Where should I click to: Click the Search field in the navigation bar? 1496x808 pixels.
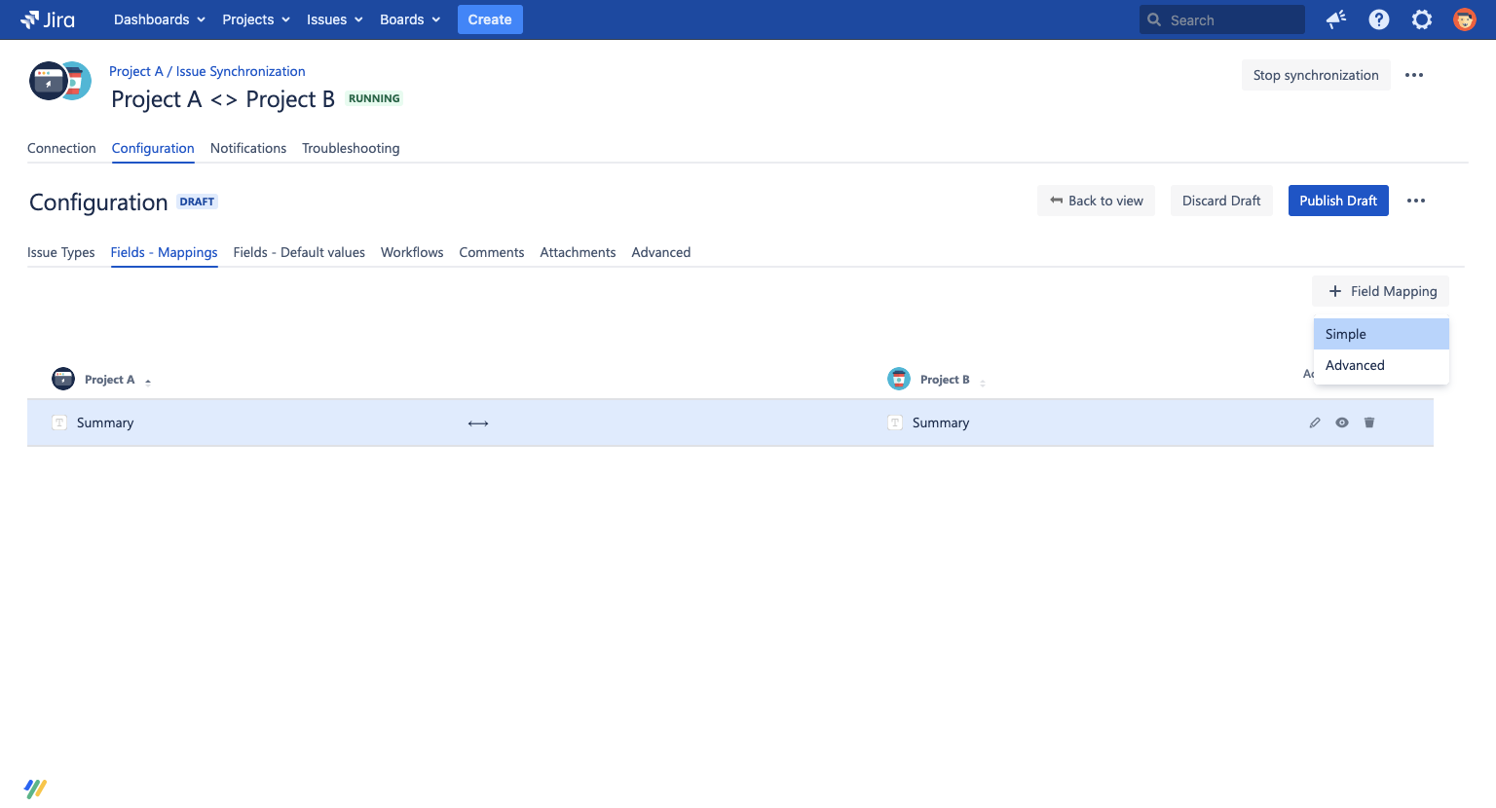click(x=1221, y=19)
